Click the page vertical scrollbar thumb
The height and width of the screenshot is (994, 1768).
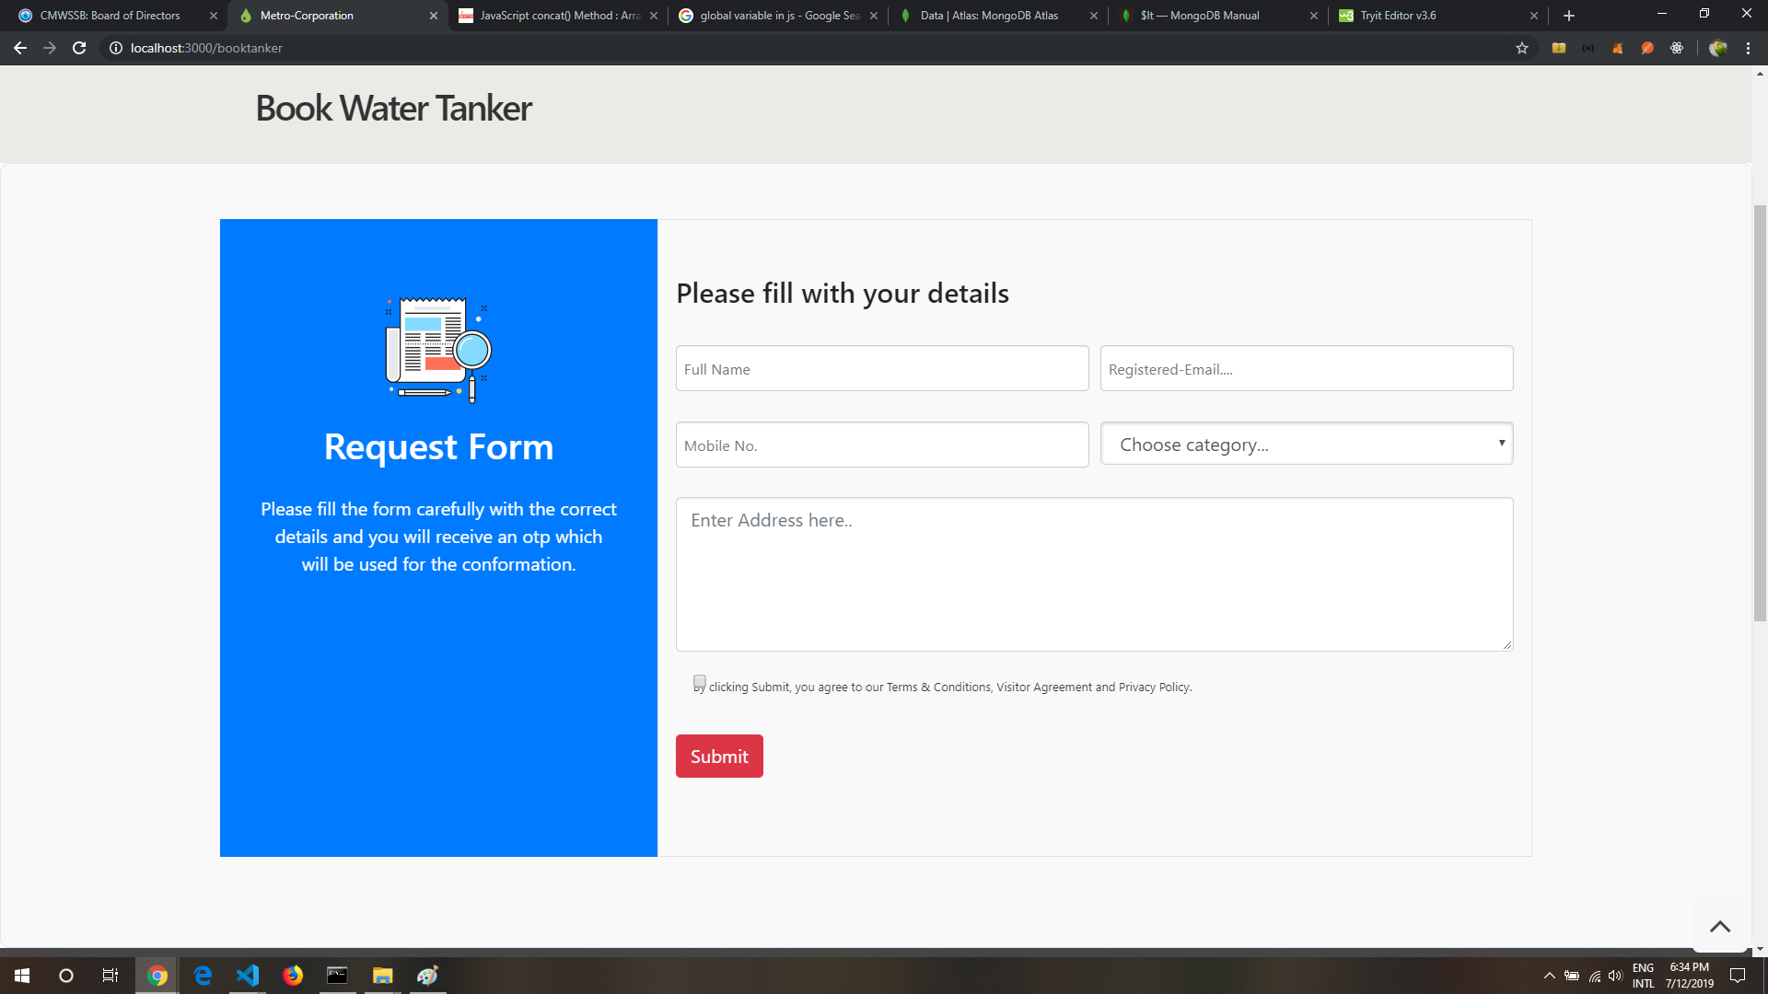[1760, 412]
